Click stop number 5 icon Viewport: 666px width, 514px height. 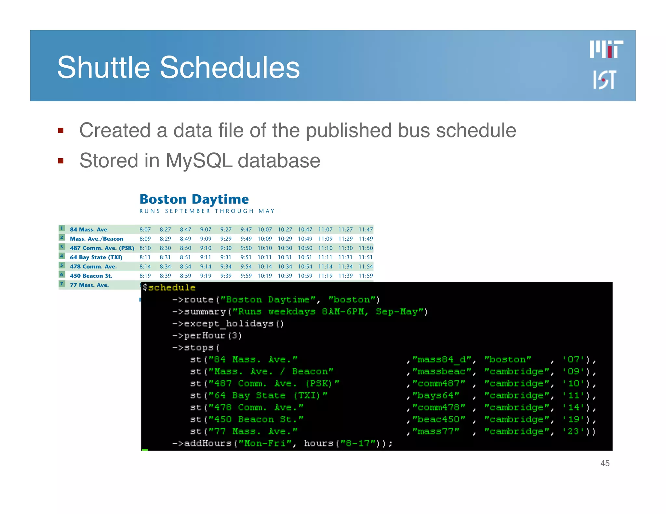point(62,265)
